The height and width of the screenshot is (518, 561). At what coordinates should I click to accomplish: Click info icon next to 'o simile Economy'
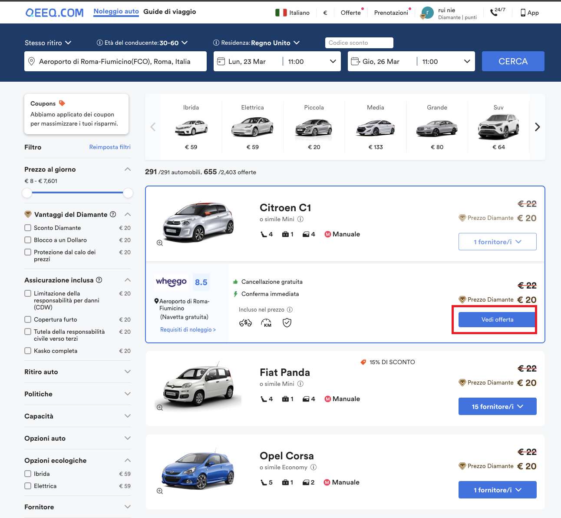click(313, 467)
